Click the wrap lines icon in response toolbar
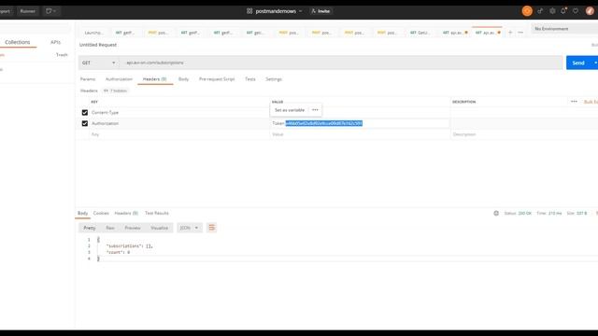The width and height of the screenshot is (598, 336). click(212, 228)
